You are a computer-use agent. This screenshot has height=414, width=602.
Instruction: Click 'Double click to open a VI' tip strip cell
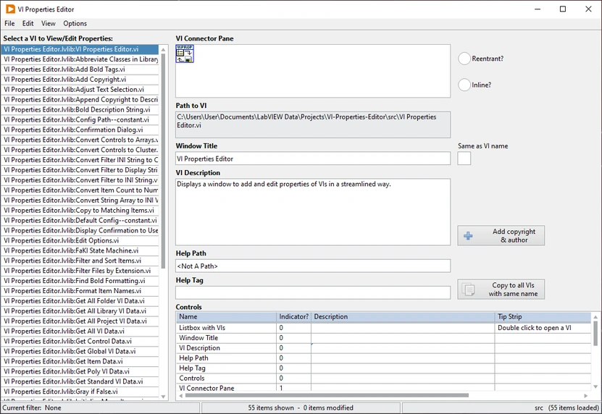tap(543, 328)
